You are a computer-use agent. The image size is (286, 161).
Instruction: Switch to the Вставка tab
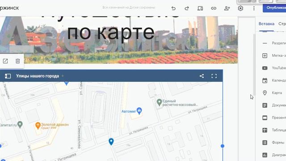tap(266, 24)
